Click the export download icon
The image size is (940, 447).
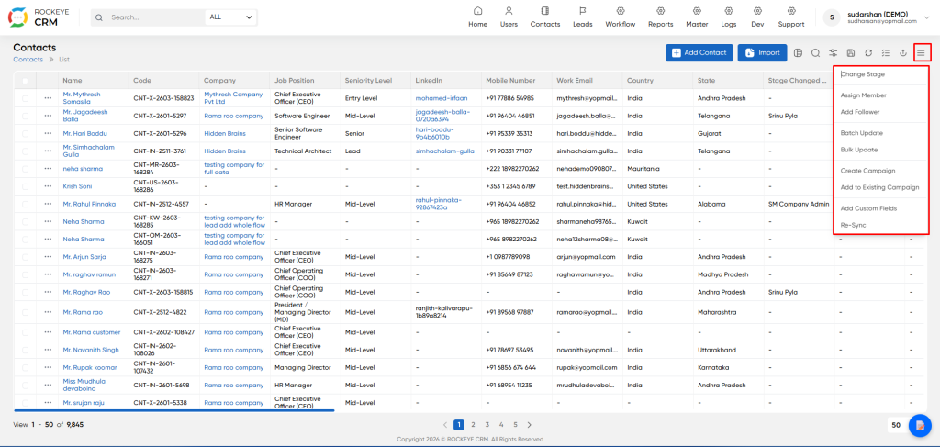click(903, 52)
